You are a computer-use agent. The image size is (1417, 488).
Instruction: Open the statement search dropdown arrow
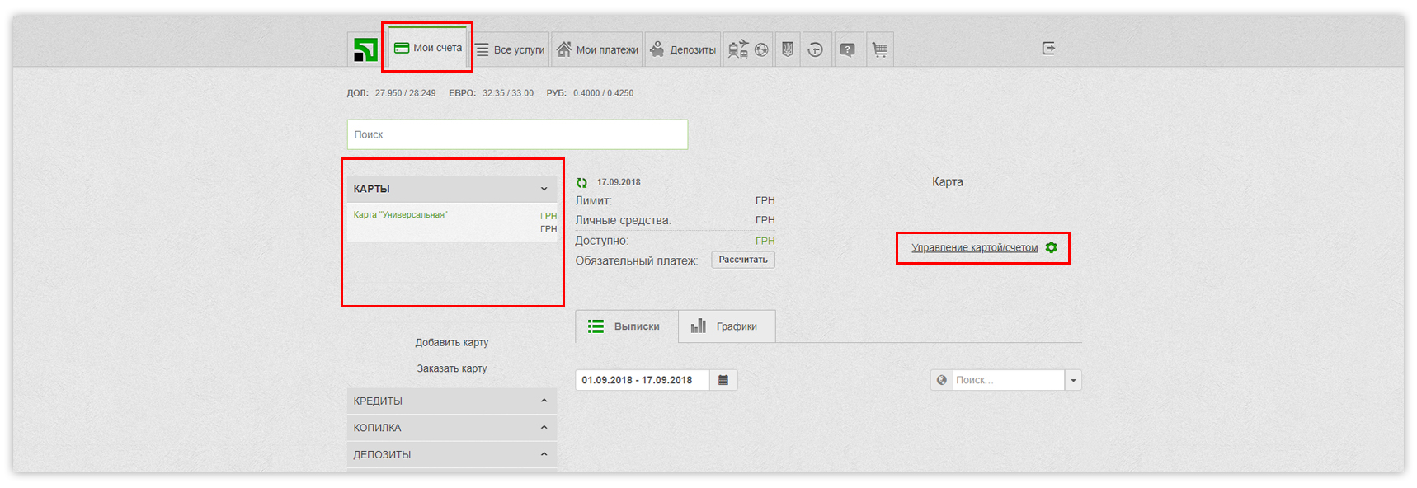(x=1073, y=380)
